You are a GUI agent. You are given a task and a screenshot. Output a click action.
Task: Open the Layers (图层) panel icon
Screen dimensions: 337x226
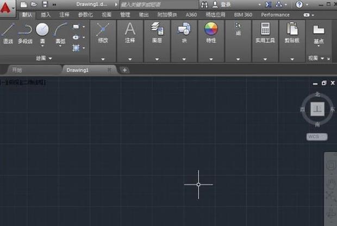coord(157,32)
